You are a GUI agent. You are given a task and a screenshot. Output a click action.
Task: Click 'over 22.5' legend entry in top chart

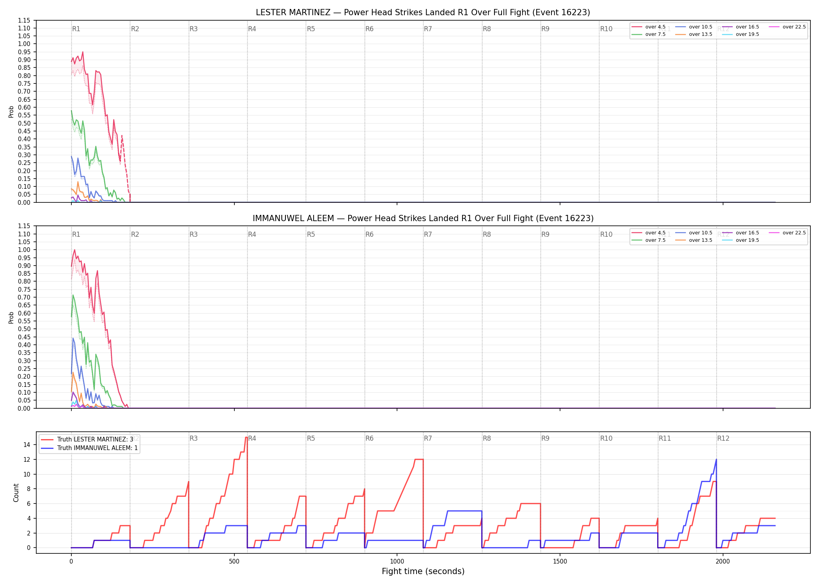[x=787, y=27]
